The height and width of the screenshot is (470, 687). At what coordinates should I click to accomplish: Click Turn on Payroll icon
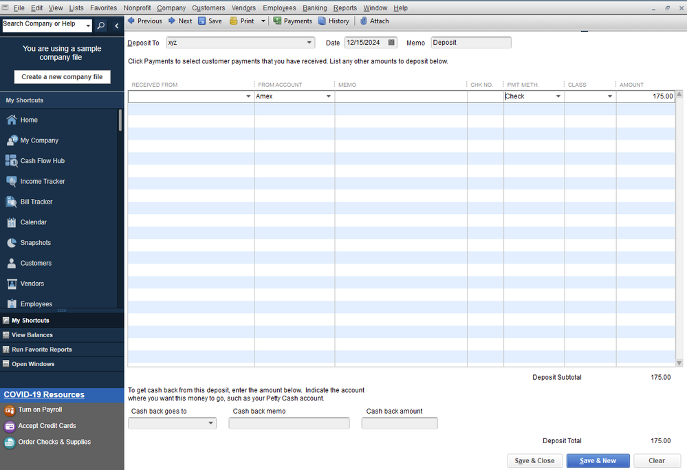[x=9, y=410]
